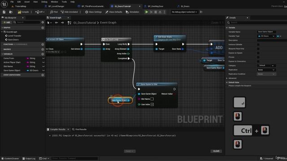Toggle the Expose on Spawn checkbox
The height and width of the screenshot is (161, 287).
coord(258,53)
